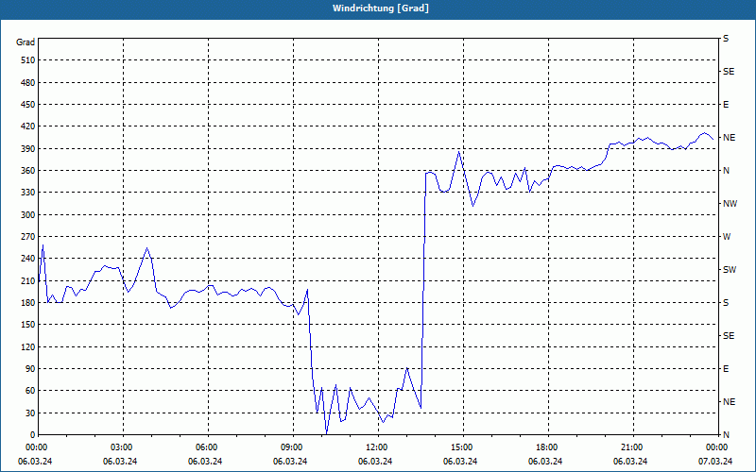The width and height of the screenshot is (756, 472).
Task: Click the 120 y-axis tick label
Action: pos(28,346)
